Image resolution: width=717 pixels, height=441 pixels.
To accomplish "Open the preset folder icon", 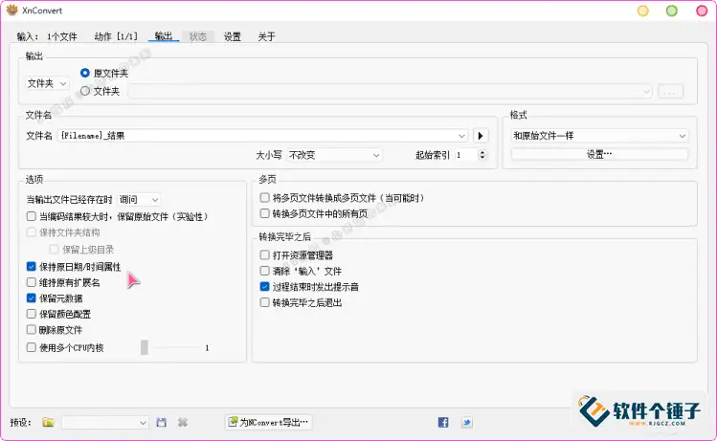I will [48, 422].
